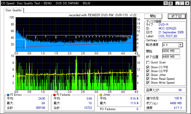
Task: Disable Show Jitter checkbox
Action: coord(148,75)
